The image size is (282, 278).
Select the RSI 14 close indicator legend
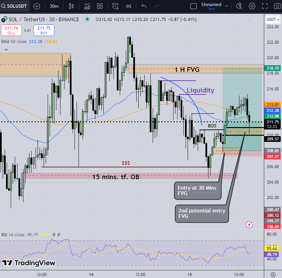click(x=13, y=235)
